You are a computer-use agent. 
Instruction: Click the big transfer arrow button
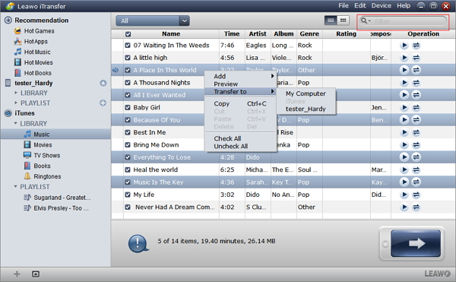pos(415,243)
